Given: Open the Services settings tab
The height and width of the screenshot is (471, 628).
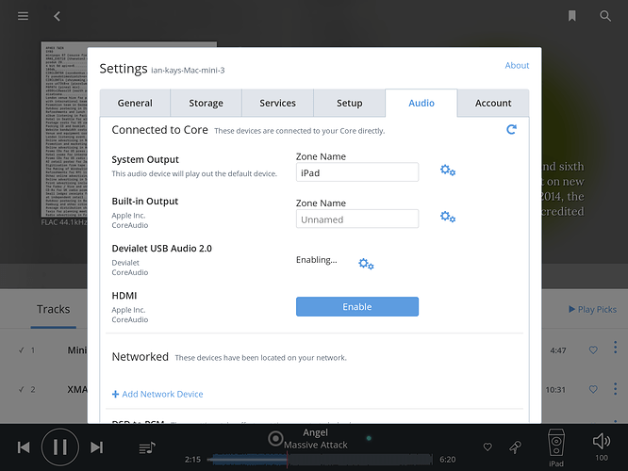Looking at the screenshot, I should click(277, 104).
